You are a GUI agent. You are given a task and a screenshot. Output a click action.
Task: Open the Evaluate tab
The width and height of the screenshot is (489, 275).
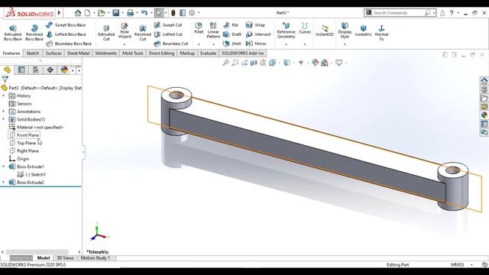[208, 53]
